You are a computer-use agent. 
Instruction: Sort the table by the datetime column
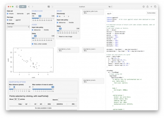(x=60, y=104)
